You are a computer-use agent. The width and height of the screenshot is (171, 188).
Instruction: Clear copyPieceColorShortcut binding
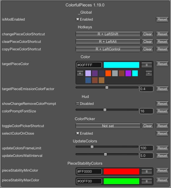(147, 49)
